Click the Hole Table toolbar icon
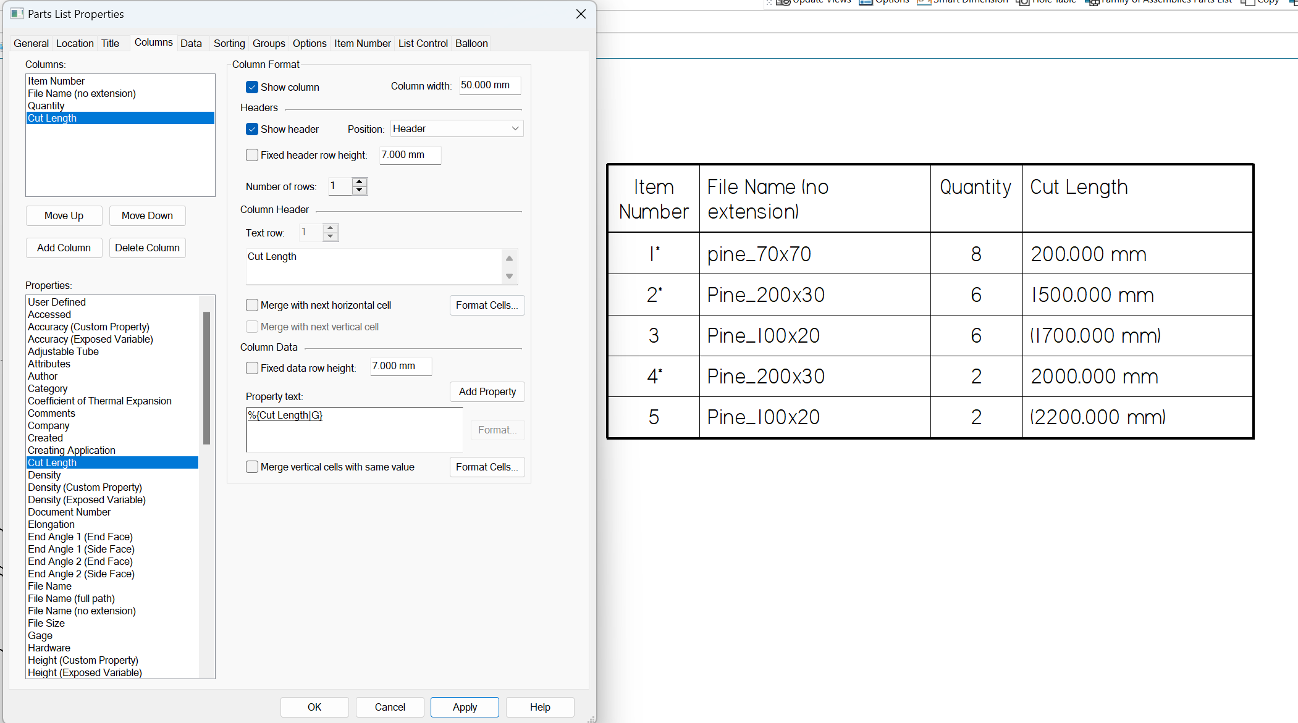1298x723 pixels. [1022, 2]
